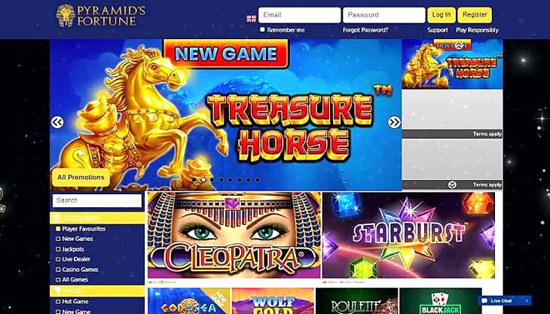Open the Support page link
Screen dimensions: 550x314
point(438,30)
